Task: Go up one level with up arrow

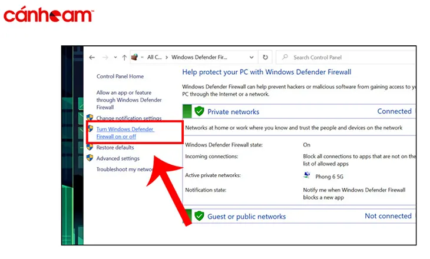Action: point(124,57)
